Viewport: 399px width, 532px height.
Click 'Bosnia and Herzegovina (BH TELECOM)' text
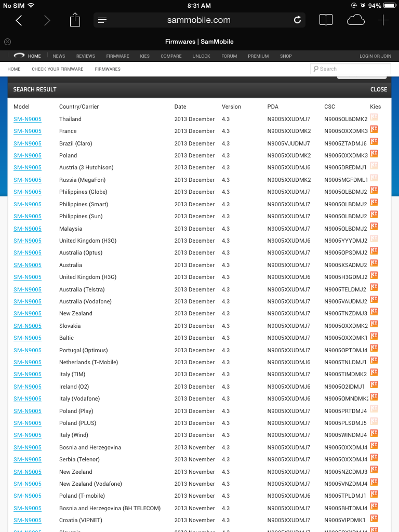pyautogui.click(x=110, y=508)
